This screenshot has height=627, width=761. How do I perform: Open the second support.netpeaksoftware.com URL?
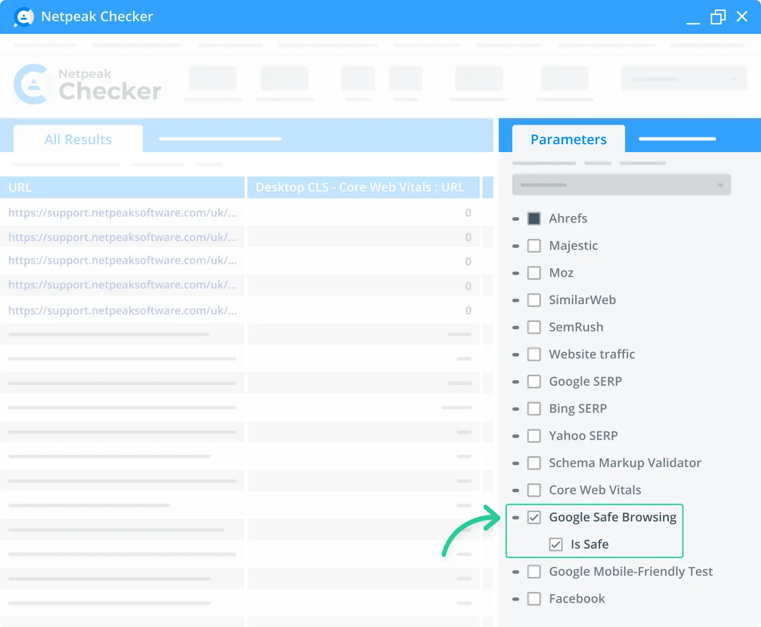122,237
